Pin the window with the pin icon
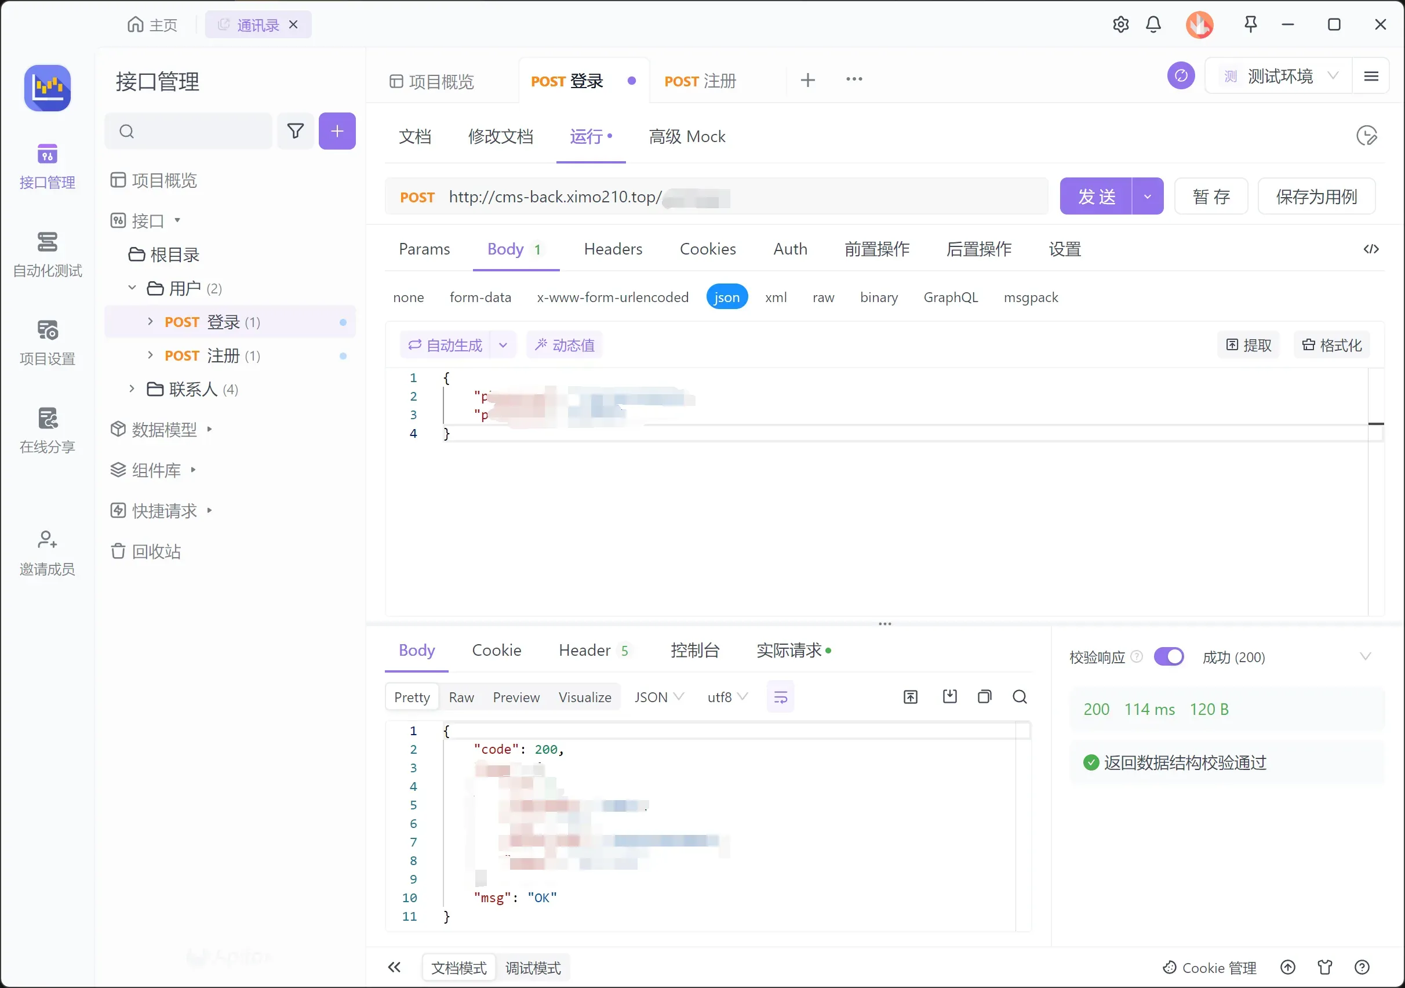 (1251, 24)
